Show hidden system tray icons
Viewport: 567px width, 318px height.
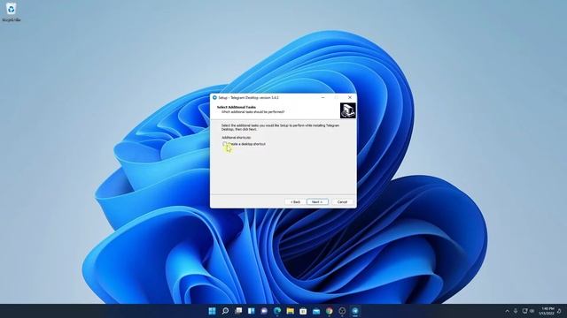click(507, 311)
